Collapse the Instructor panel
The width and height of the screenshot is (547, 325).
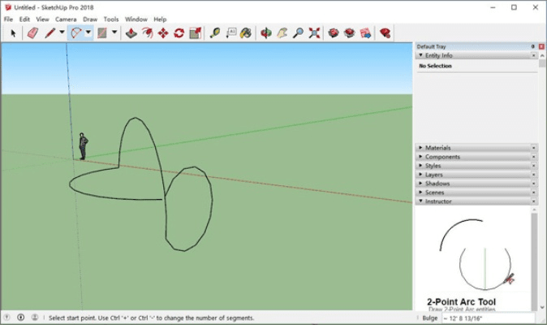(420, 201)
